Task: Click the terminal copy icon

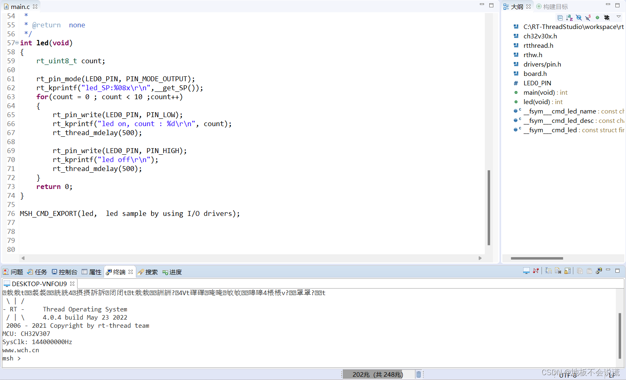Action: (x=580, y=271)
